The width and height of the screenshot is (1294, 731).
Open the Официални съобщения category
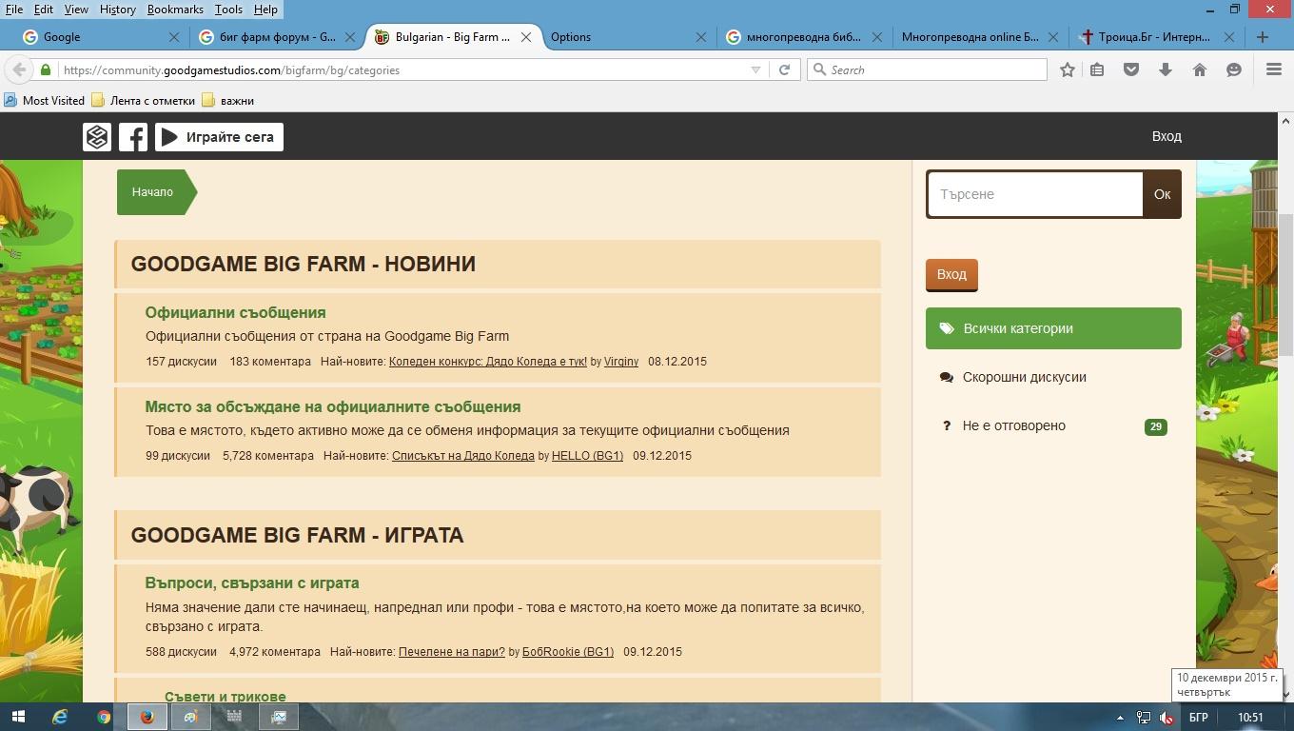pos(235,312)
